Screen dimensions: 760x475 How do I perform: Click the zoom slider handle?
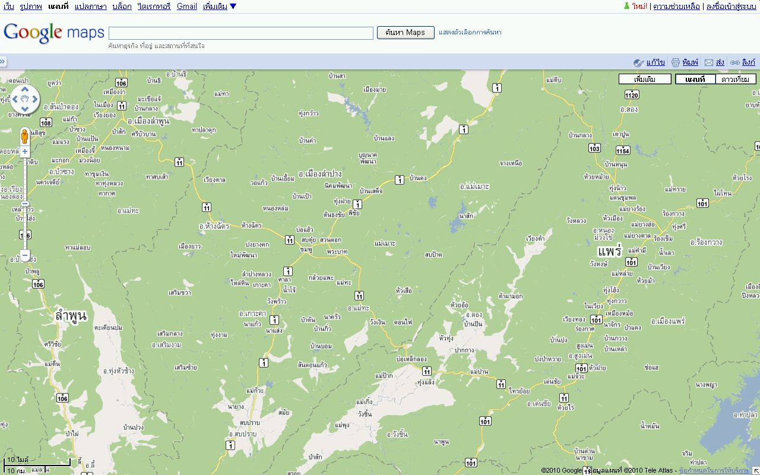[25, 204]
